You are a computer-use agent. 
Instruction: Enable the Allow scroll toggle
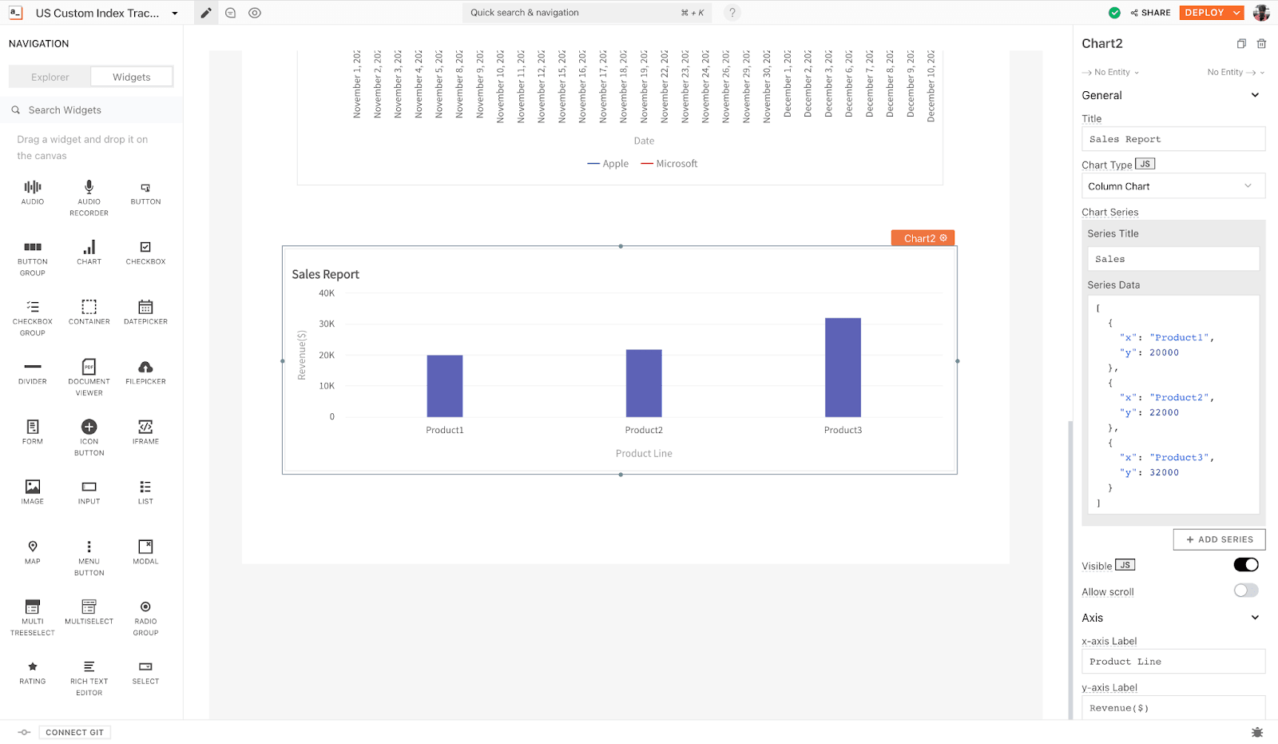click(1245, 591)
